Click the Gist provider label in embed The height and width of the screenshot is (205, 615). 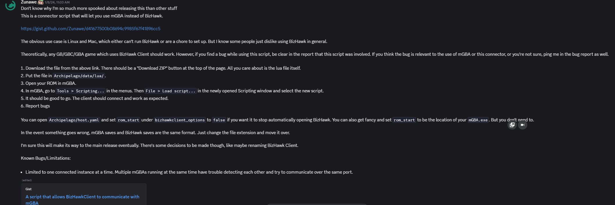pos(28,189)
